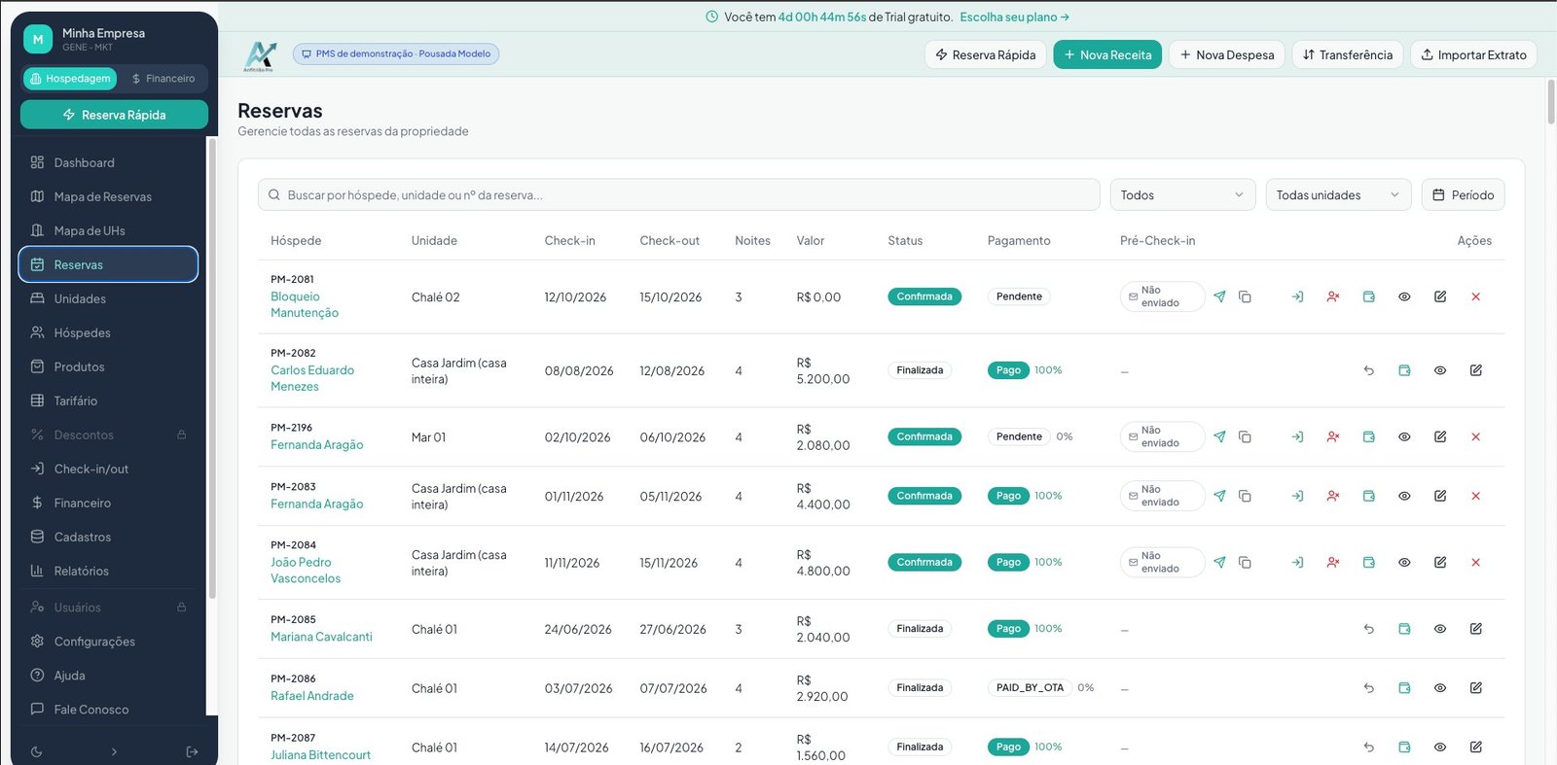The height and width of the screenshot is (765, 1557).
Task: Toggle dark mode with moon icon
Action: 37,751
